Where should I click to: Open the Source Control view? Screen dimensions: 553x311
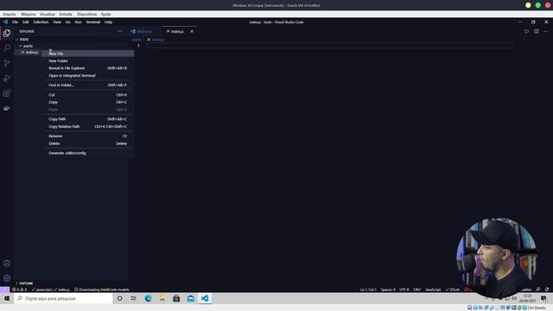point(7,63)
